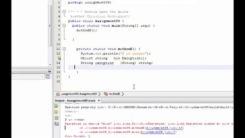Click the yellow Re-run with different parameters icon
Image resolution: width=245 pixels, height=138 pixels.
point(56,112)
